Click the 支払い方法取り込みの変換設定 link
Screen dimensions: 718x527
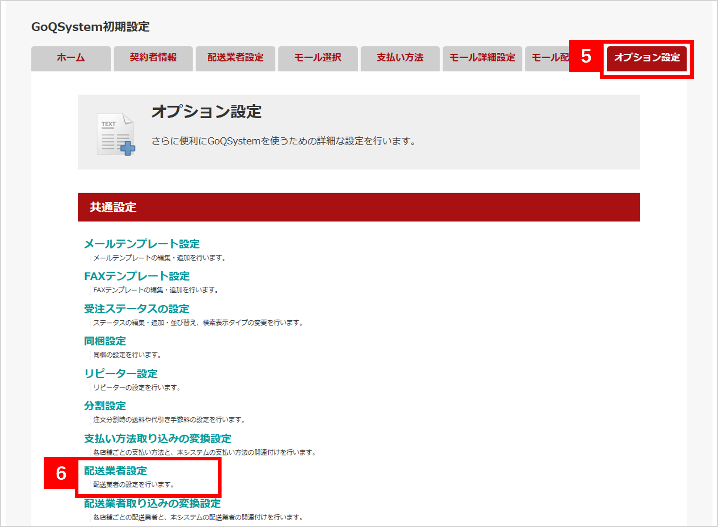point(158,439)
